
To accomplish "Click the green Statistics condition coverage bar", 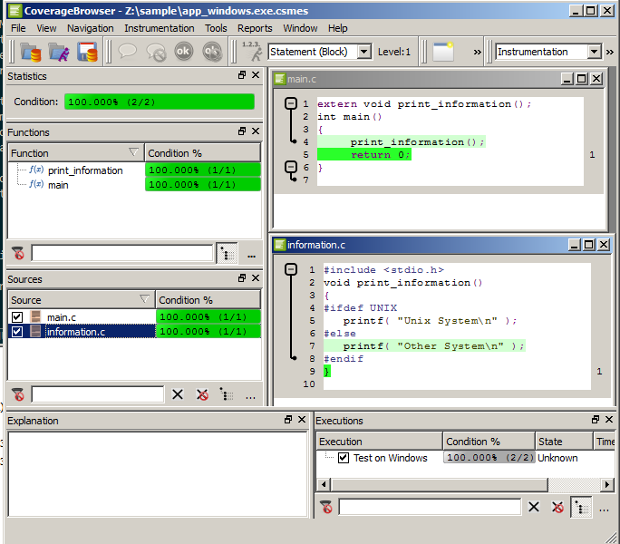I will 160,102.
